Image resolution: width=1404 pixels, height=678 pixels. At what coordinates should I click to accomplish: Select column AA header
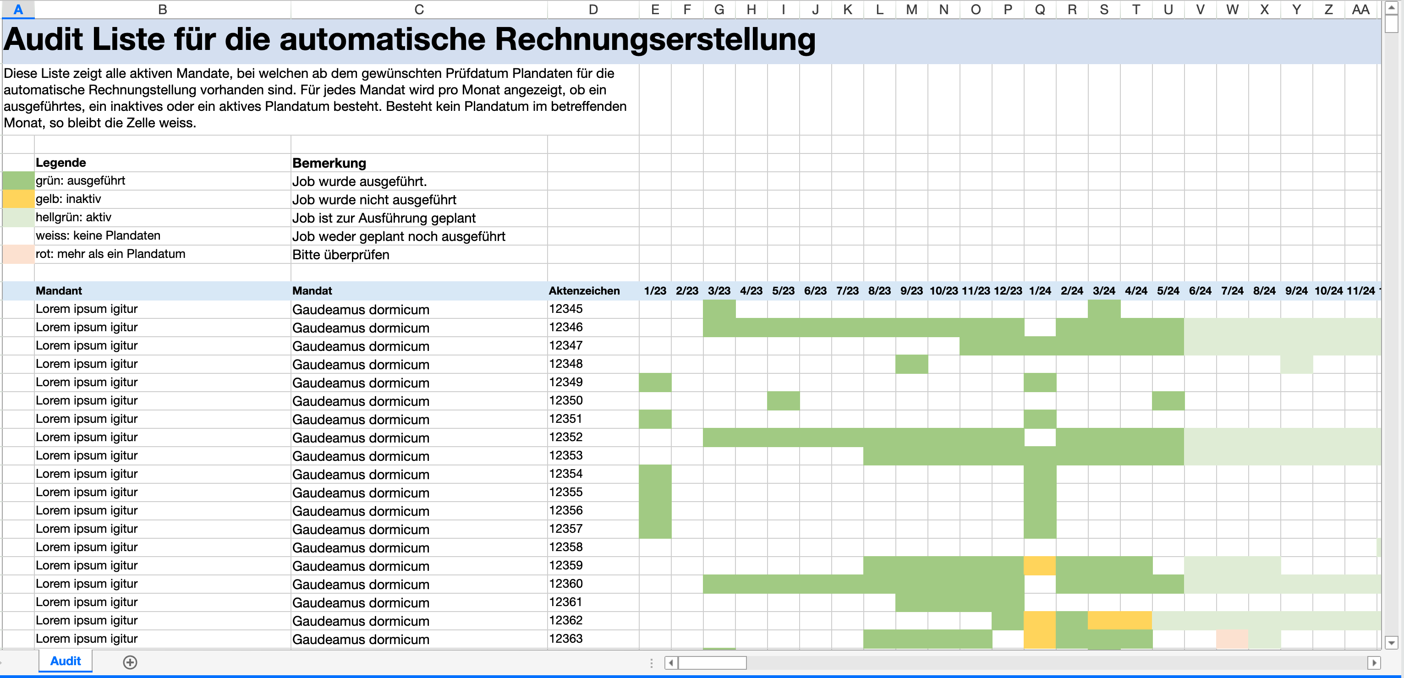tap(1360, 9)
